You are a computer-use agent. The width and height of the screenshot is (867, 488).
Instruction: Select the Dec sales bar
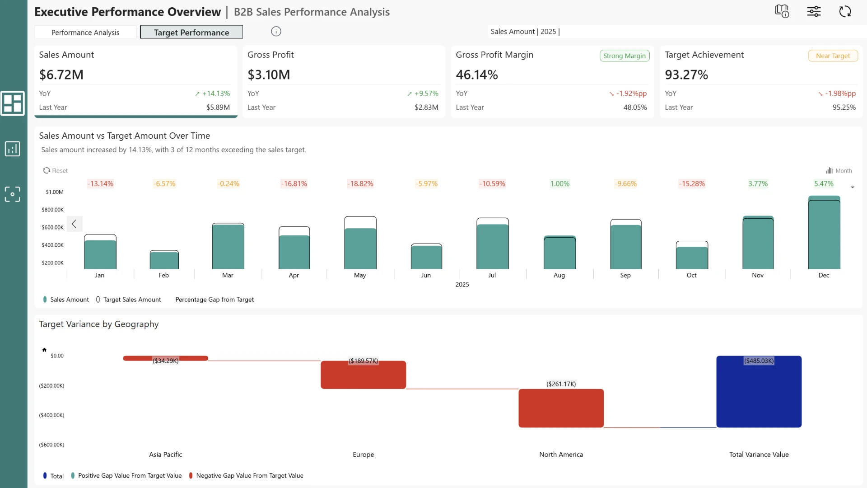(x=824, y=233)
